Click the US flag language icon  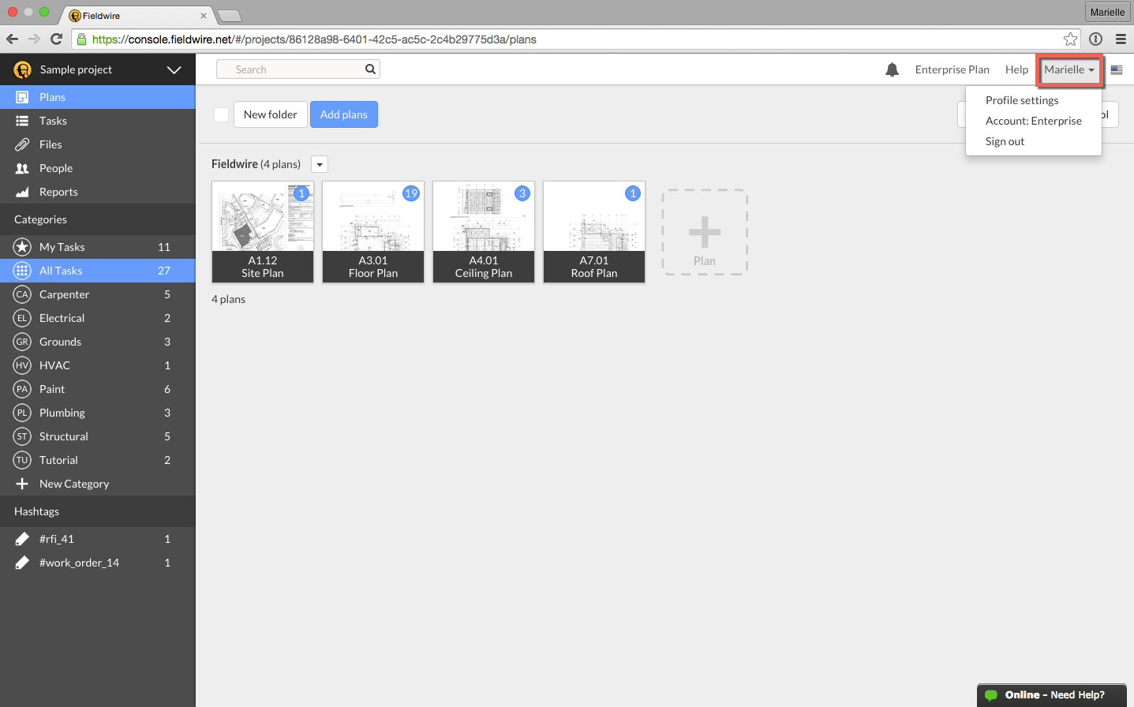click(x=1117, y=69)
